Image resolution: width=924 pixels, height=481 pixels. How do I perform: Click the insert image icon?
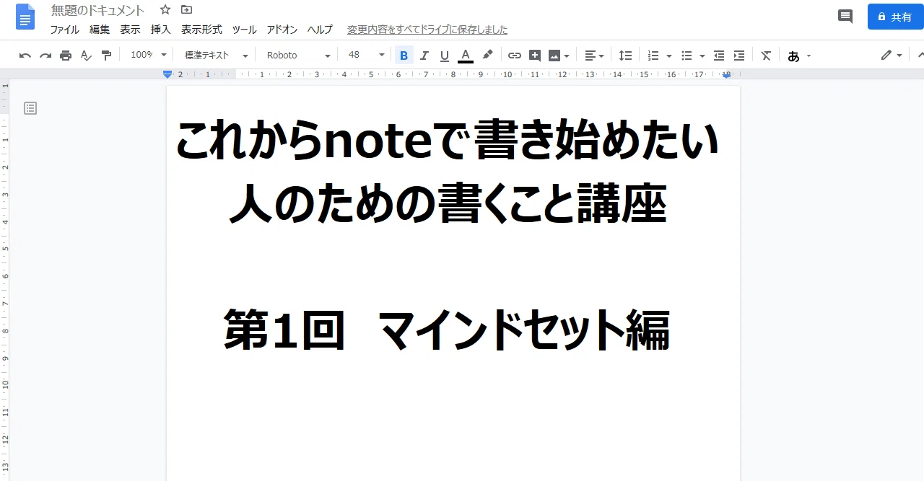click(x=554, y=56)
